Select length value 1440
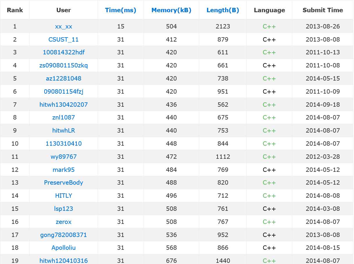Image resolution: width=354 pixels, height=264 pixels. (223, 261)
